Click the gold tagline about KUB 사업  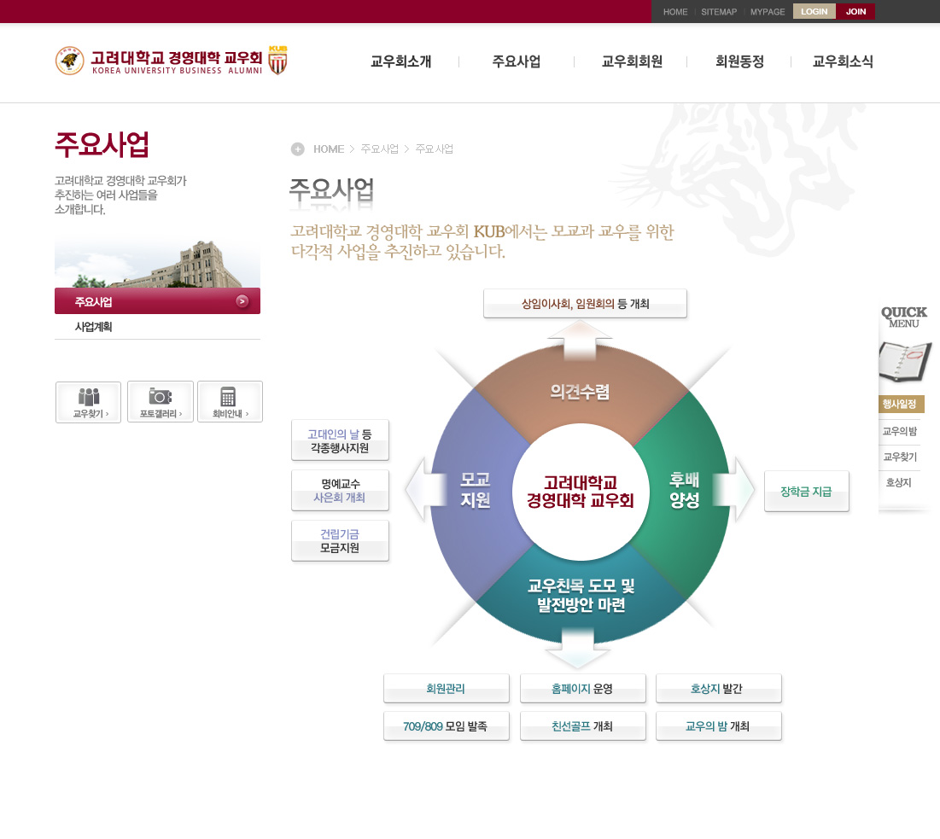tap(482, 241)
